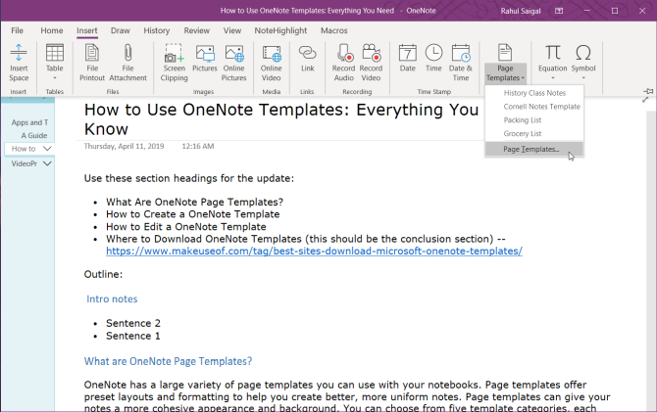The image size is (657, 412).
Task: Click What are OneNote Page Templates? heading
Action: click(x=168, y=361)
